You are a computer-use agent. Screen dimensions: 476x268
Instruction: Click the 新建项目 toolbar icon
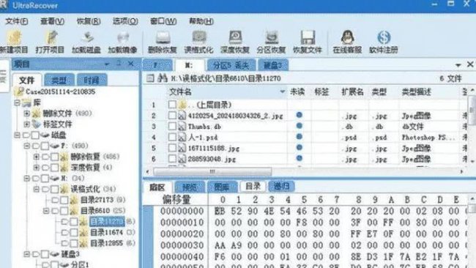13,42
